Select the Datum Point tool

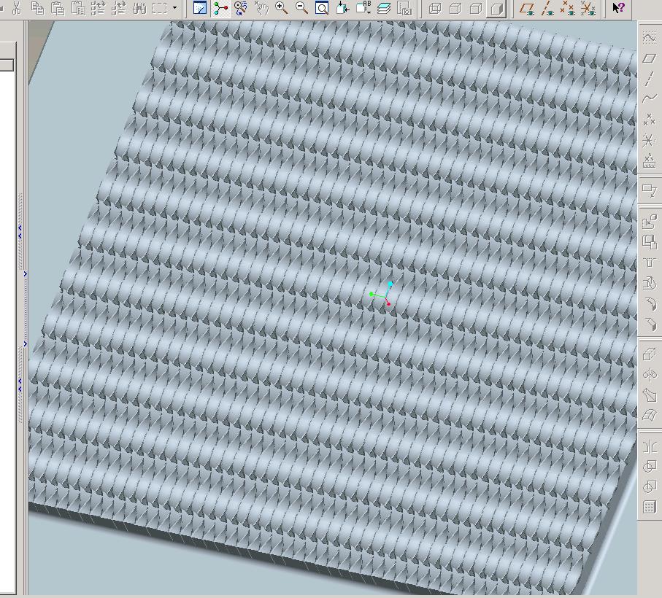coord(650,120)
